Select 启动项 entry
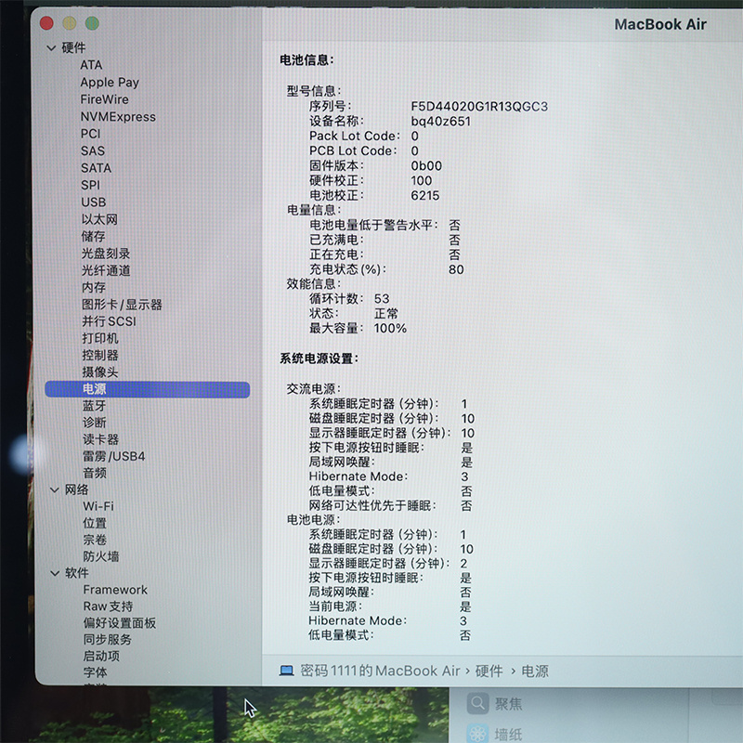The height and width of the screenshot is (743, 743). 101,657
